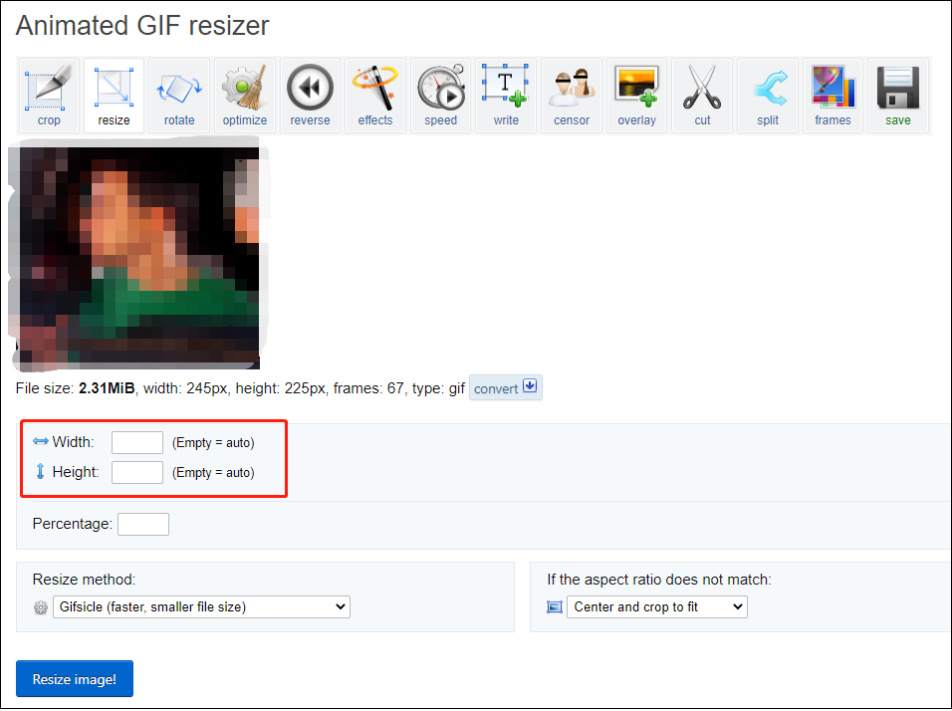Open the censor tool

571,95
